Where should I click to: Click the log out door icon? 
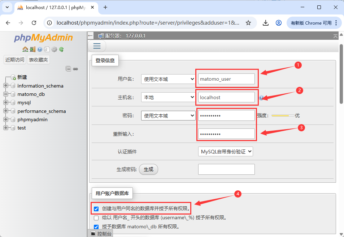point(33,49)
